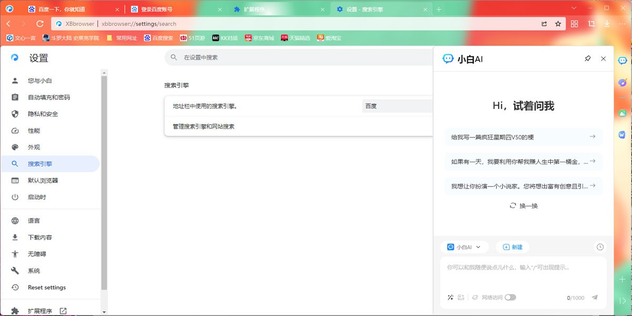This screenshot has width=632, height=316.
Task: Open the screenshot crop tool in toolbar
Action: pos(591,24)
